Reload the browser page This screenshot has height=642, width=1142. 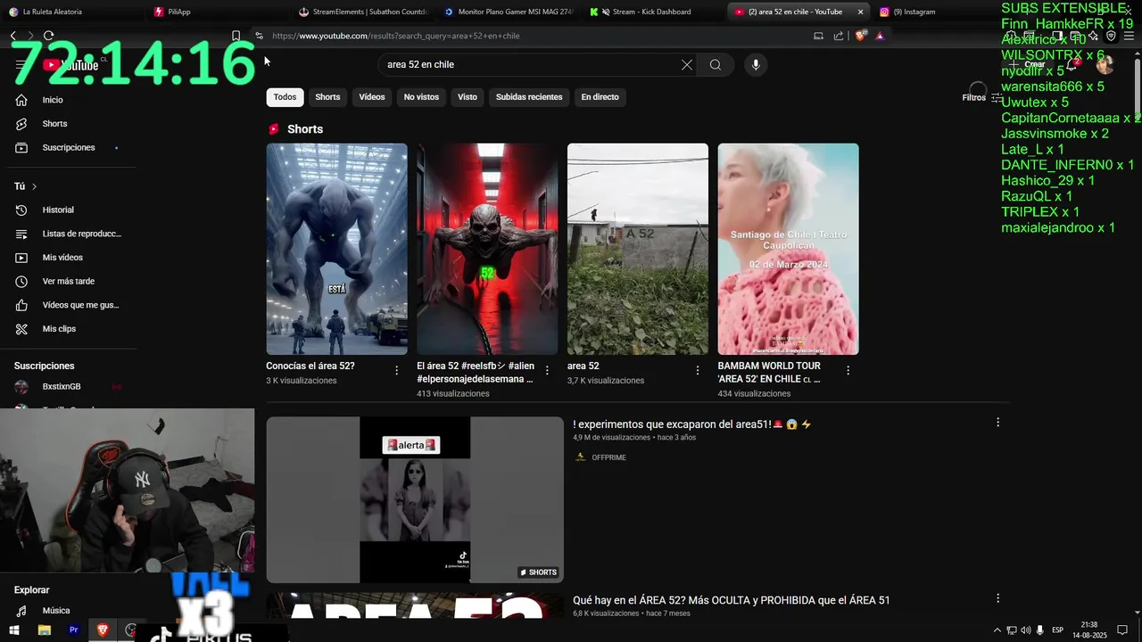(x=48, y=36)
